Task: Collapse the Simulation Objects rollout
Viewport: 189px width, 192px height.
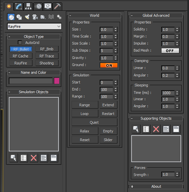Action: coord(33,92)
